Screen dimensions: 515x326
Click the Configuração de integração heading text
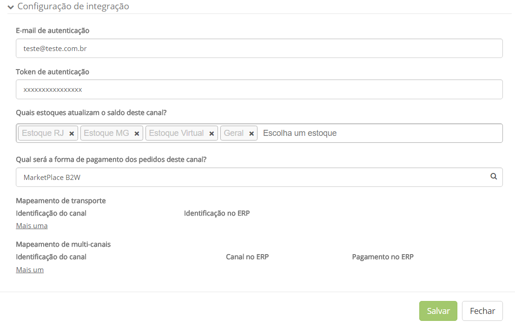[73, 6]
